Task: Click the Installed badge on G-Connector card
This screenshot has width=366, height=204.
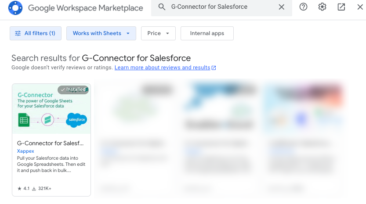Action: (x=73, y=89)
